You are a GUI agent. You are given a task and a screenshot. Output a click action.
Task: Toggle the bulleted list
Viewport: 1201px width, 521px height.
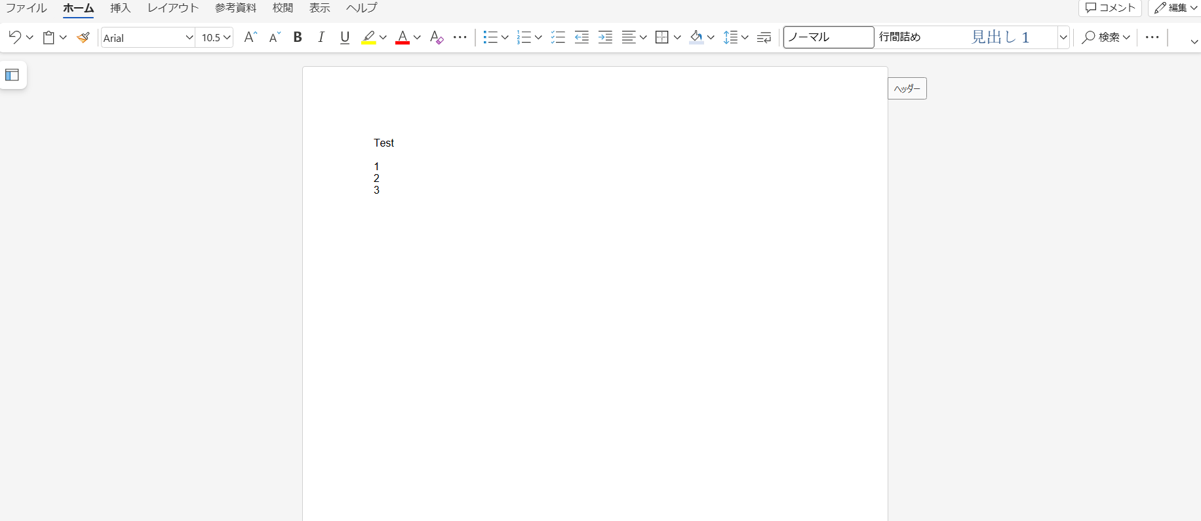[x=490, y=37]
